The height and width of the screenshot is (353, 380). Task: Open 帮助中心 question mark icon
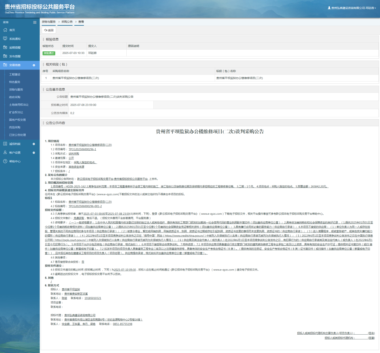pyautogui.click(x=5, y=161)
